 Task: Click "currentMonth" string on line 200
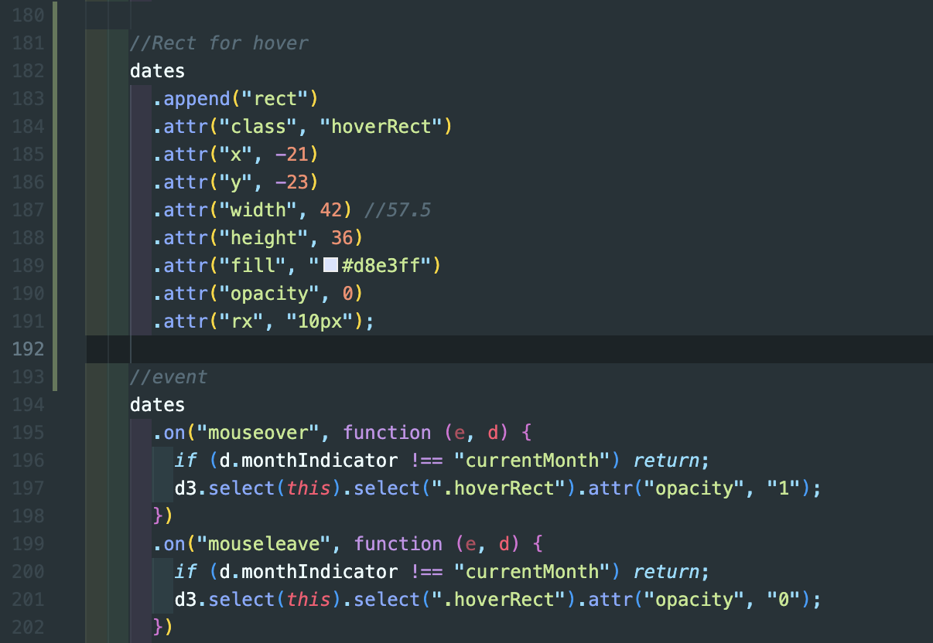pyautogui.click(x=532, y=572)
